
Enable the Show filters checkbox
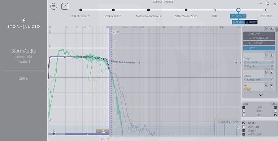(x=244, y=127)
